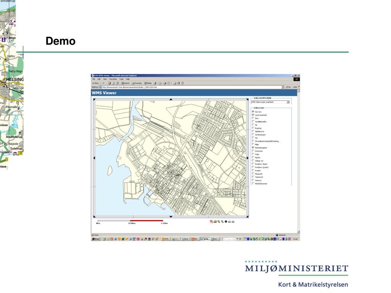
Task: Pan map to the top-left corner arrow
Action: click(95, 100)
